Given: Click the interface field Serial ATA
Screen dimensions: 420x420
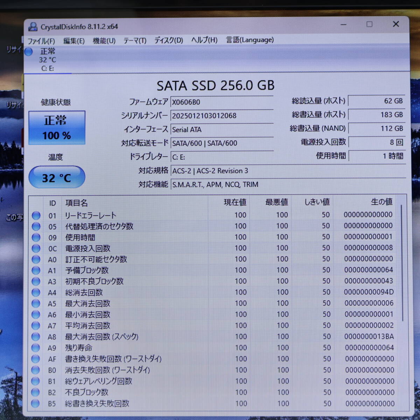Looking at the screenshot, I should pos(222,129).
